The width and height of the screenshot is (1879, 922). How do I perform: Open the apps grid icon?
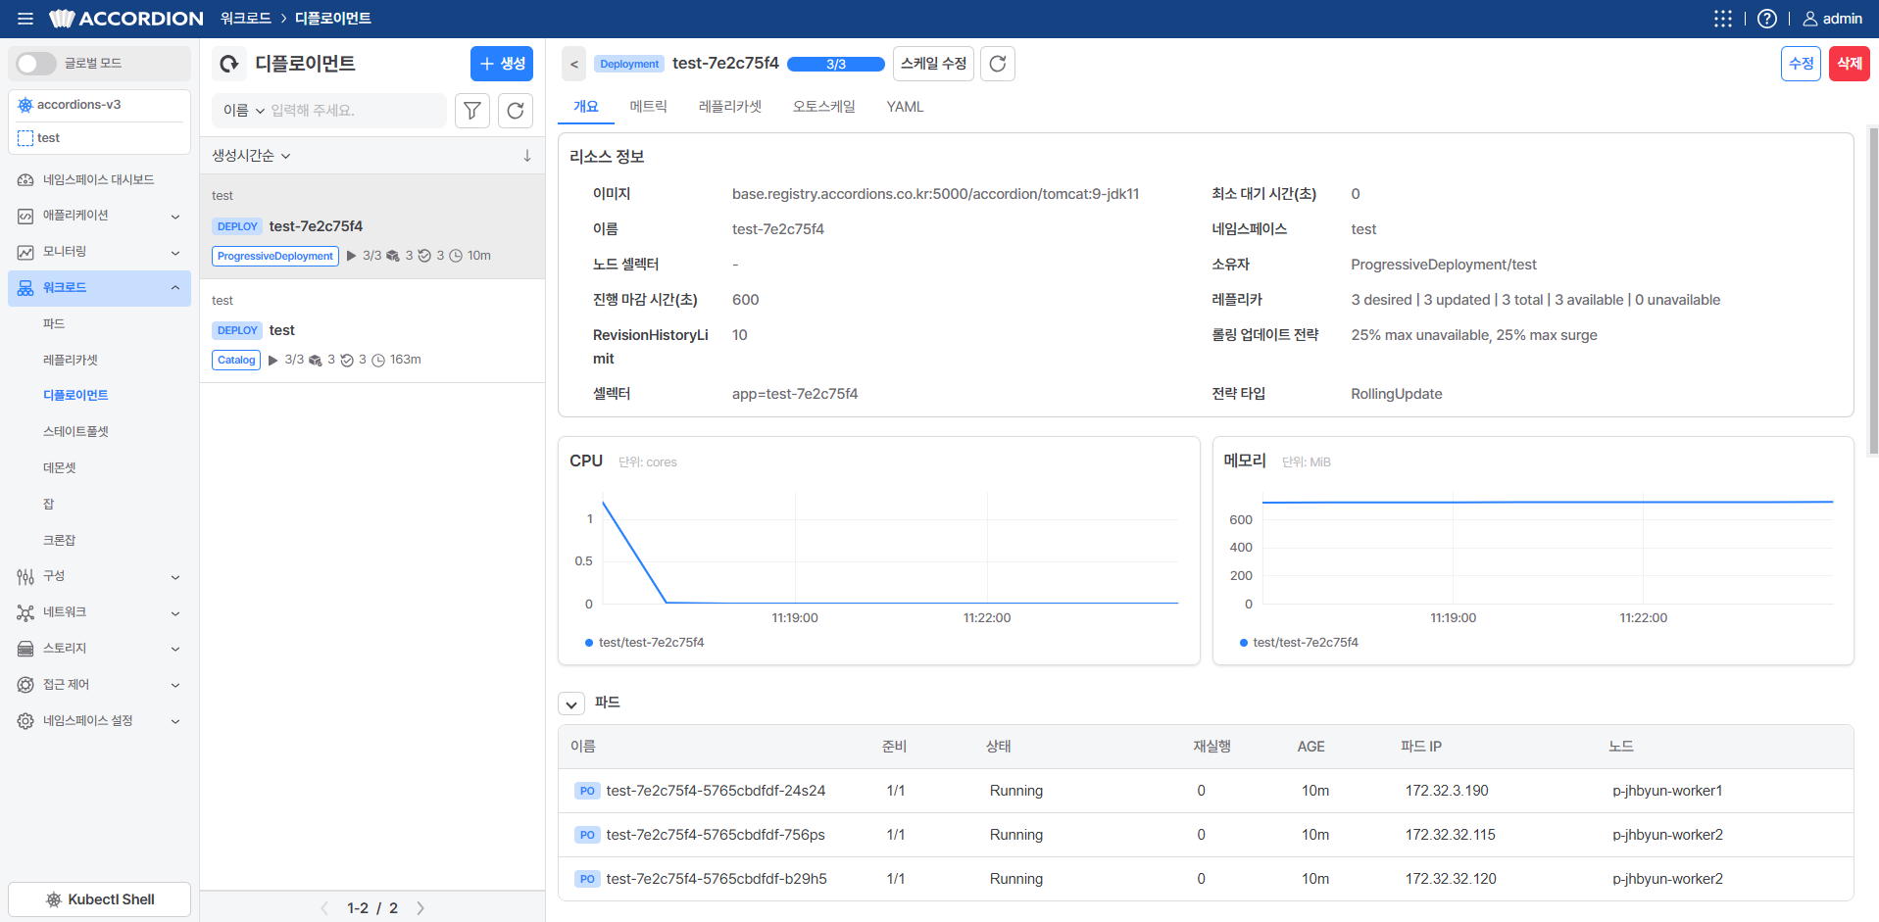click(1722, 19)
